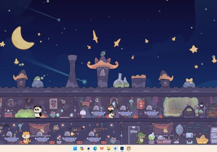The height and width of the screenshot is (152, 217).
Task: Launch Microsoft Copilot from the taskbar
Action: 81,149
